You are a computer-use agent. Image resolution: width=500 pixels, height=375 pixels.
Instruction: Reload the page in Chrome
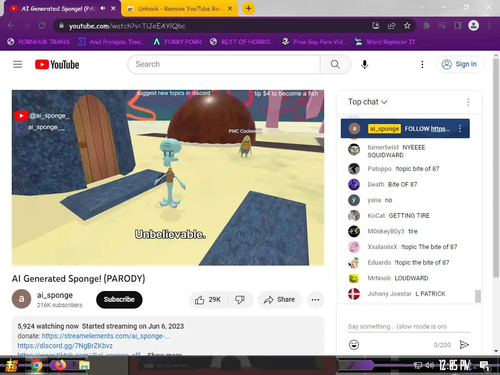(42, 25)
